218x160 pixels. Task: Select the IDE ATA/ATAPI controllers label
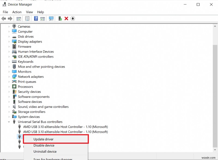[x=36, y=57]
